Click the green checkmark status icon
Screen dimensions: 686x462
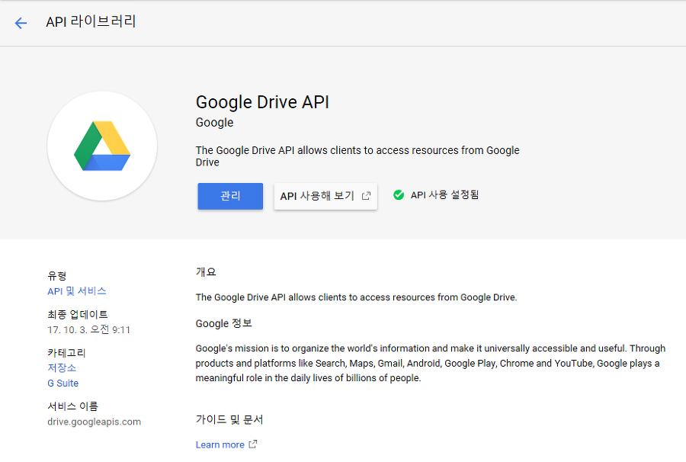(398, 195)
